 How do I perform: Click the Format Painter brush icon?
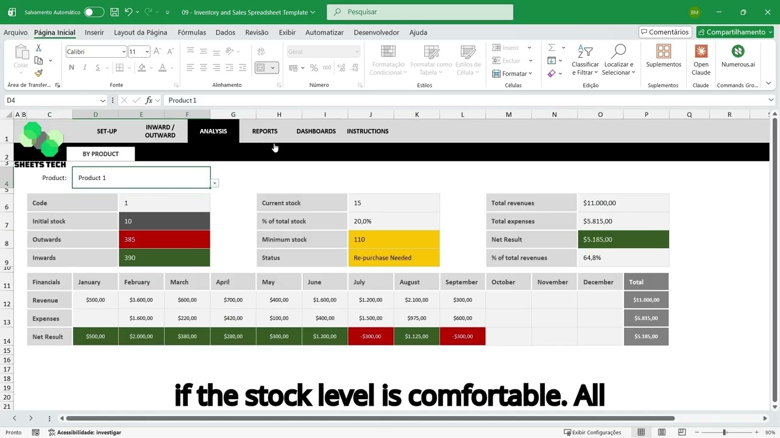(x=38, y=73)
